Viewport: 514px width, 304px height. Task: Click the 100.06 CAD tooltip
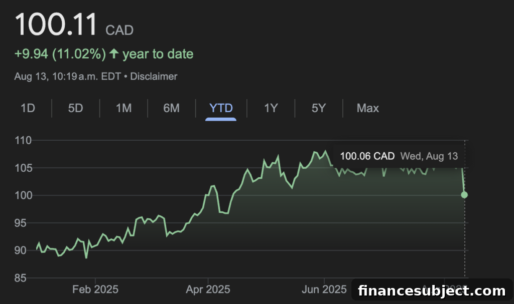[399, 156]
